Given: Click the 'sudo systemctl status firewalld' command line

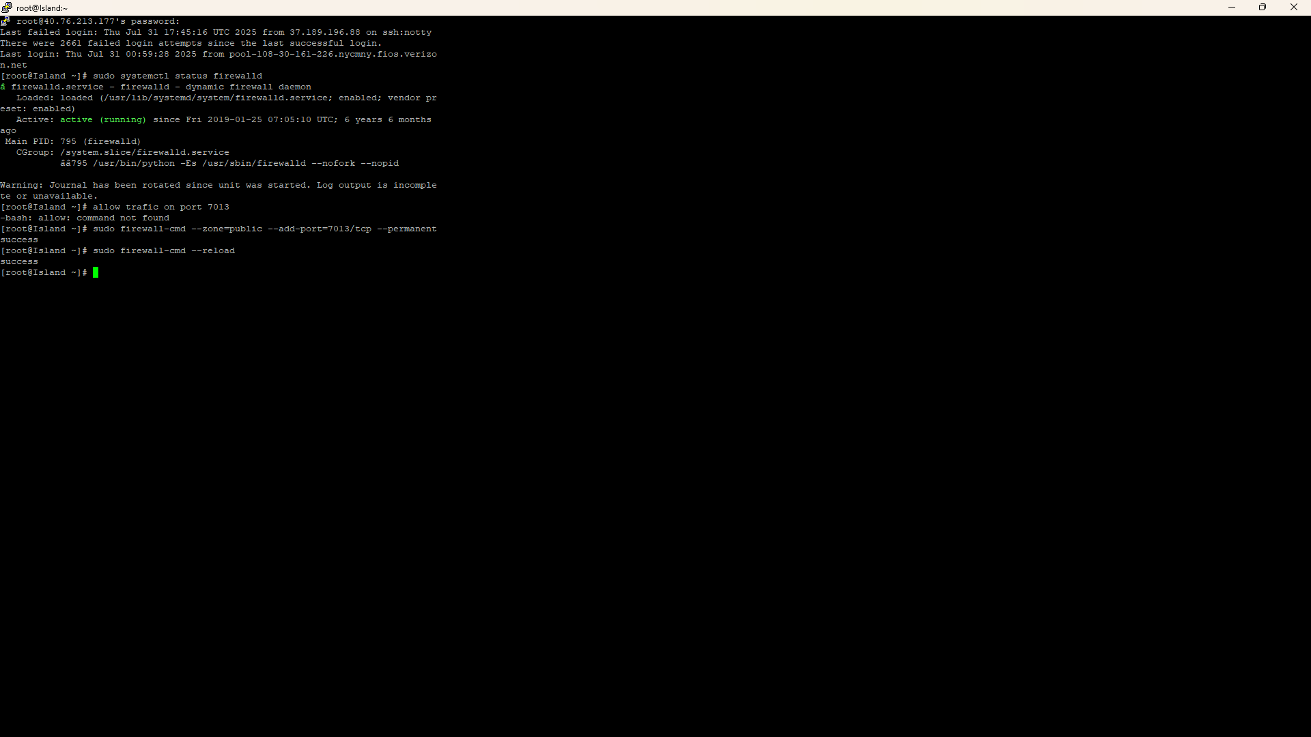Looking at the screenshot, I should point(131,76).
